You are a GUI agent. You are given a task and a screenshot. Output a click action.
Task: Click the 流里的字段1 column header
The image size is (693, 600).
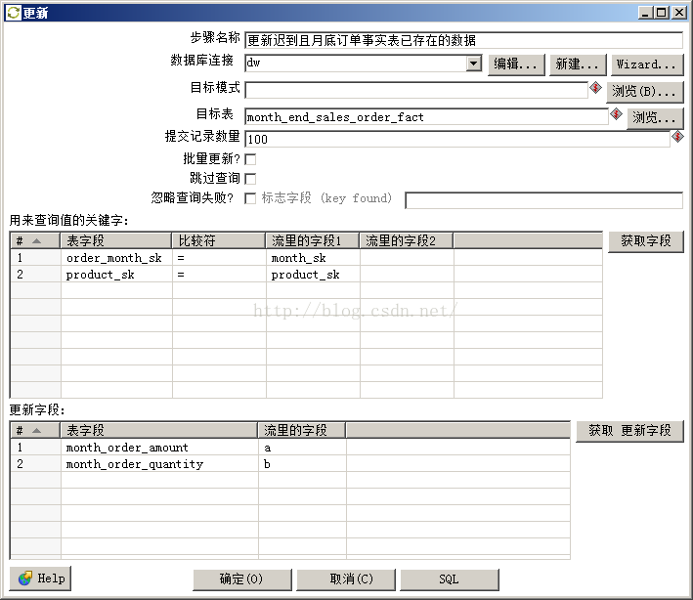click(313, 240)
